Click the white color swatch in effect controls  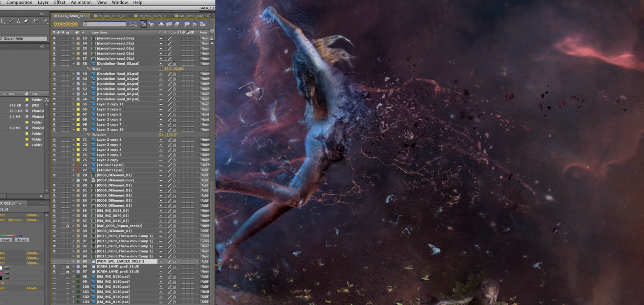pos(1,268)
